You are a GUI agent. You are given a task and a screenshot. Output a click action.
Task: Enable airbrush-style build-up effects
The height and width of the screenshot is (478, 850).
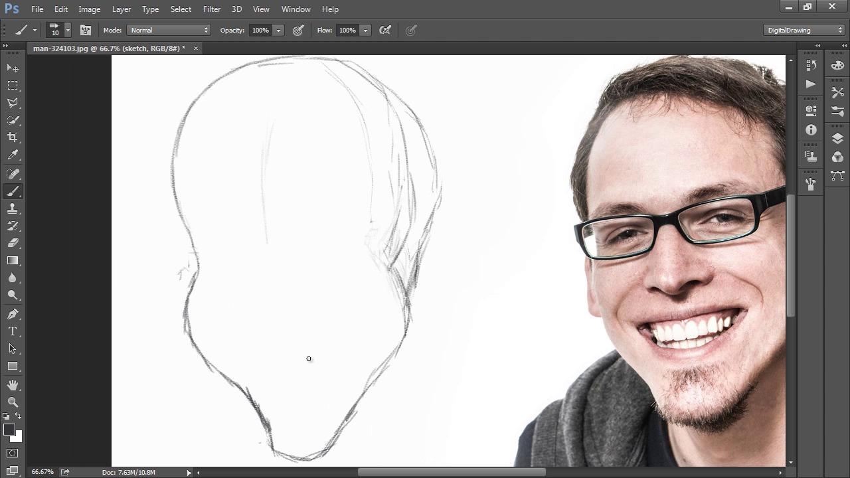pos(385,30)
